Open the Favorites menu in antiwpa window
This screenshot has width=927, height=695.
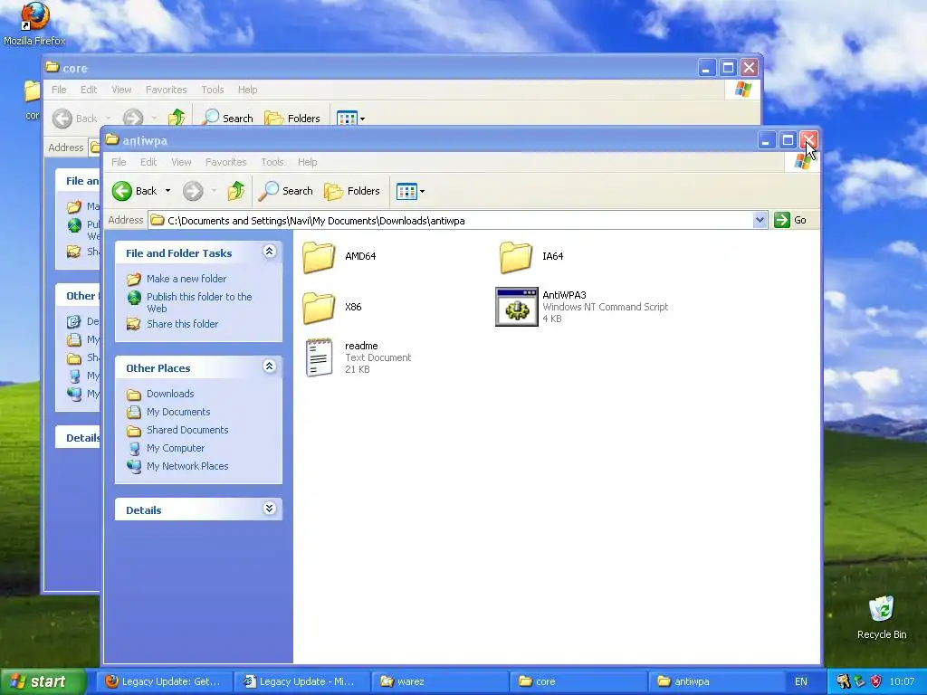click(225, 162)
